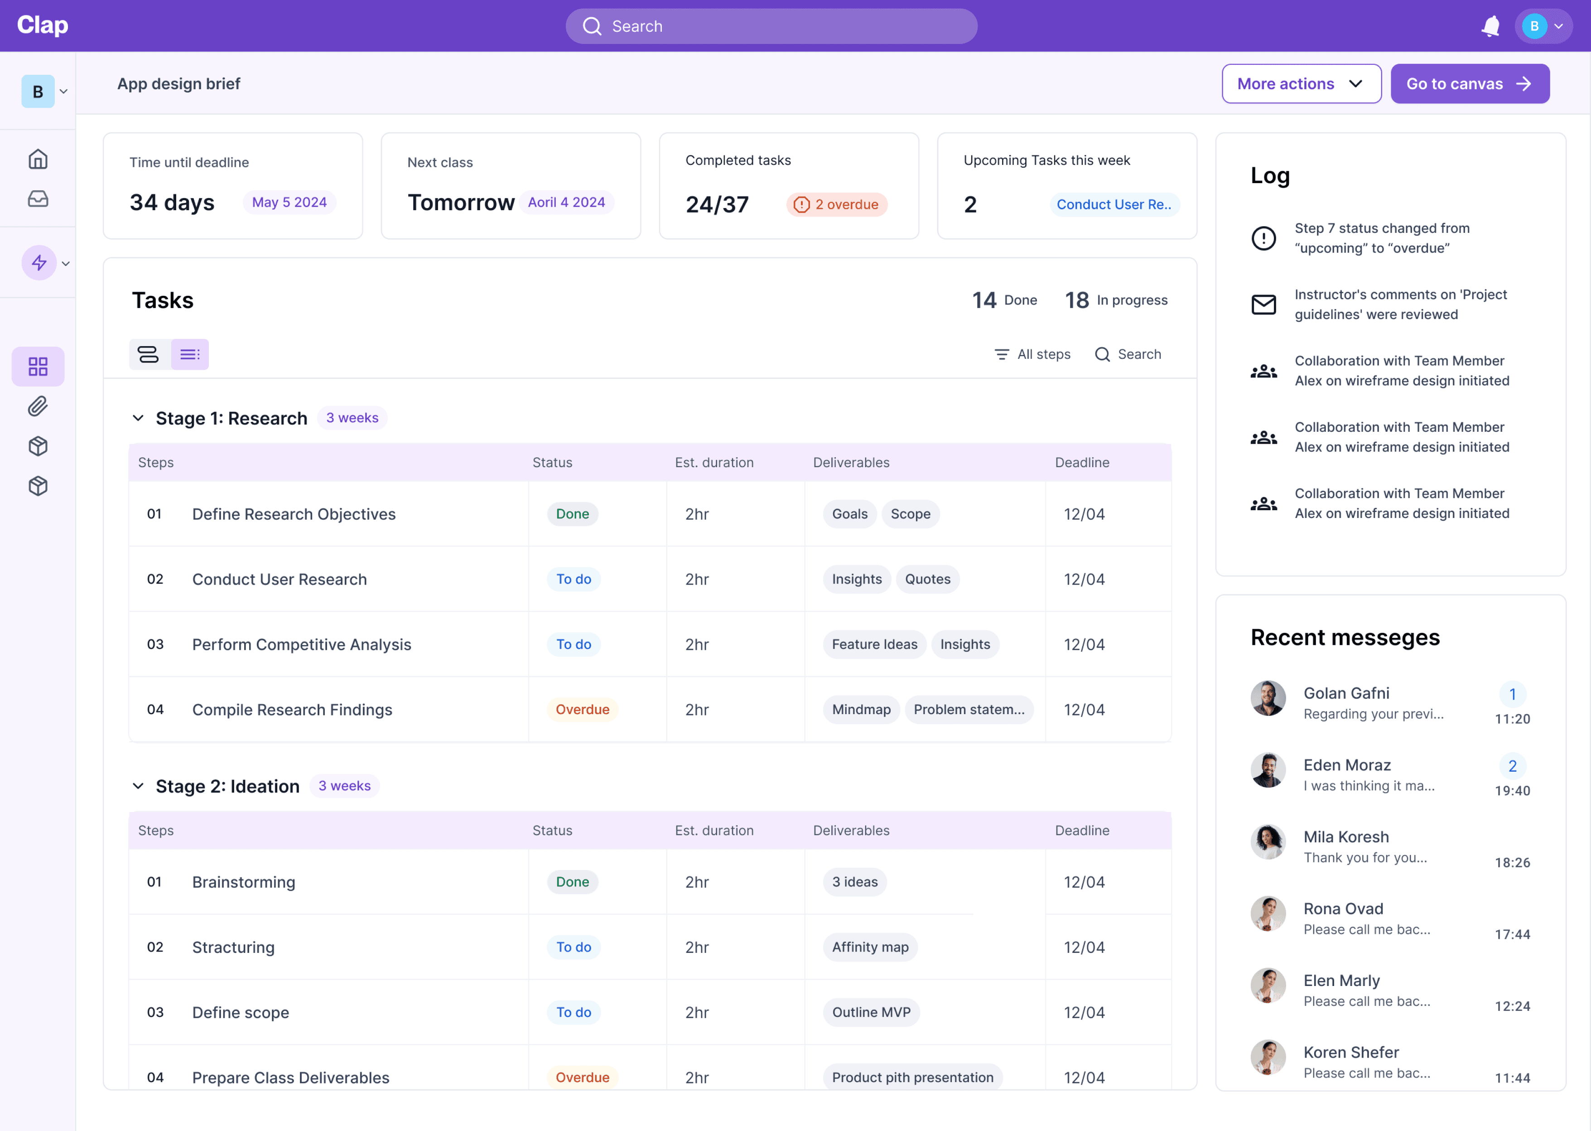Open the attachments paperclip icon
Image resolution: width=1591 pixels, height=1131 pixels.
(x=39, y=406)
